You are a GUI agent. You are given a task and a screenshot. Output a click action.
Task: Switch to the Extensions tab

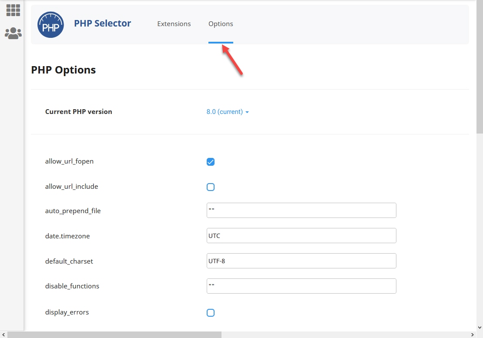(174, 23)
